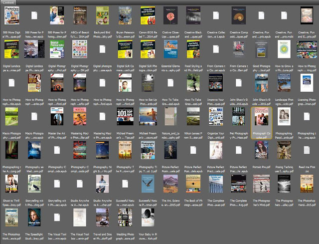Select blank file icon for 500 Poses epub
Viewport: 319px width, 244px height.
click(34, 15)
